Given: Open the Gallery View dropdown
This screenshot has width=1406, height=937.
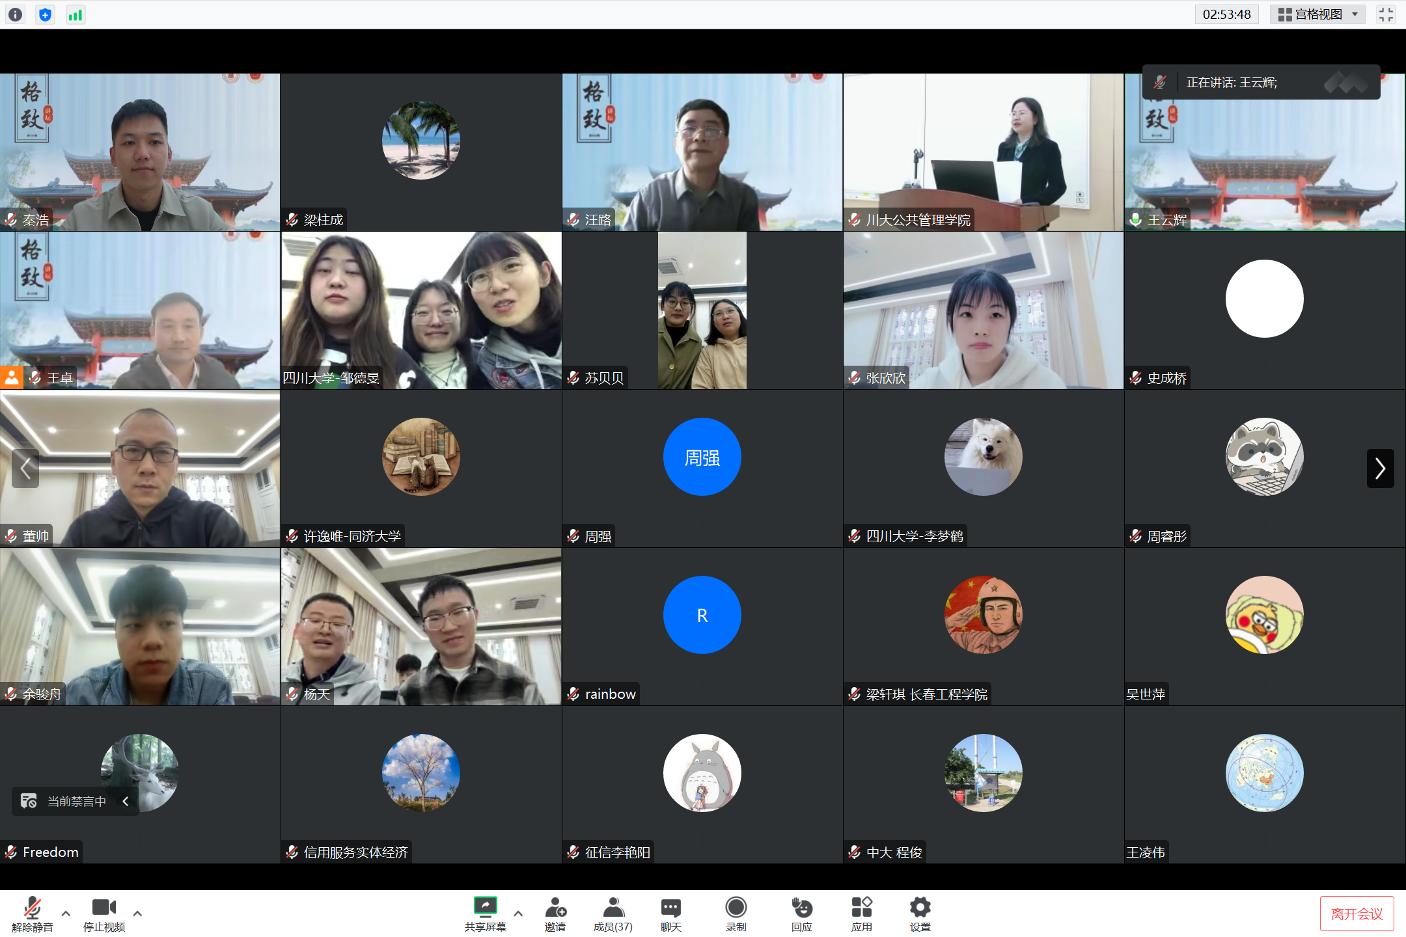Looking at the screenshot, I should click(x=1317, y=14).
